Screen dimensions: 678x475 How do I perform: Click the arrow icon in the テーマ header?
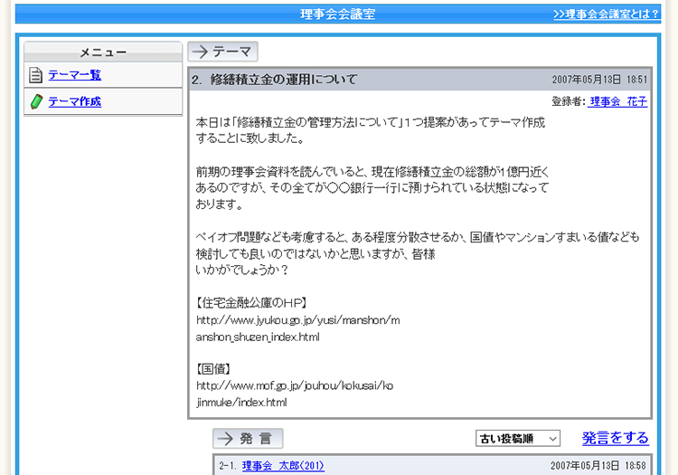(x=200, y=52)
